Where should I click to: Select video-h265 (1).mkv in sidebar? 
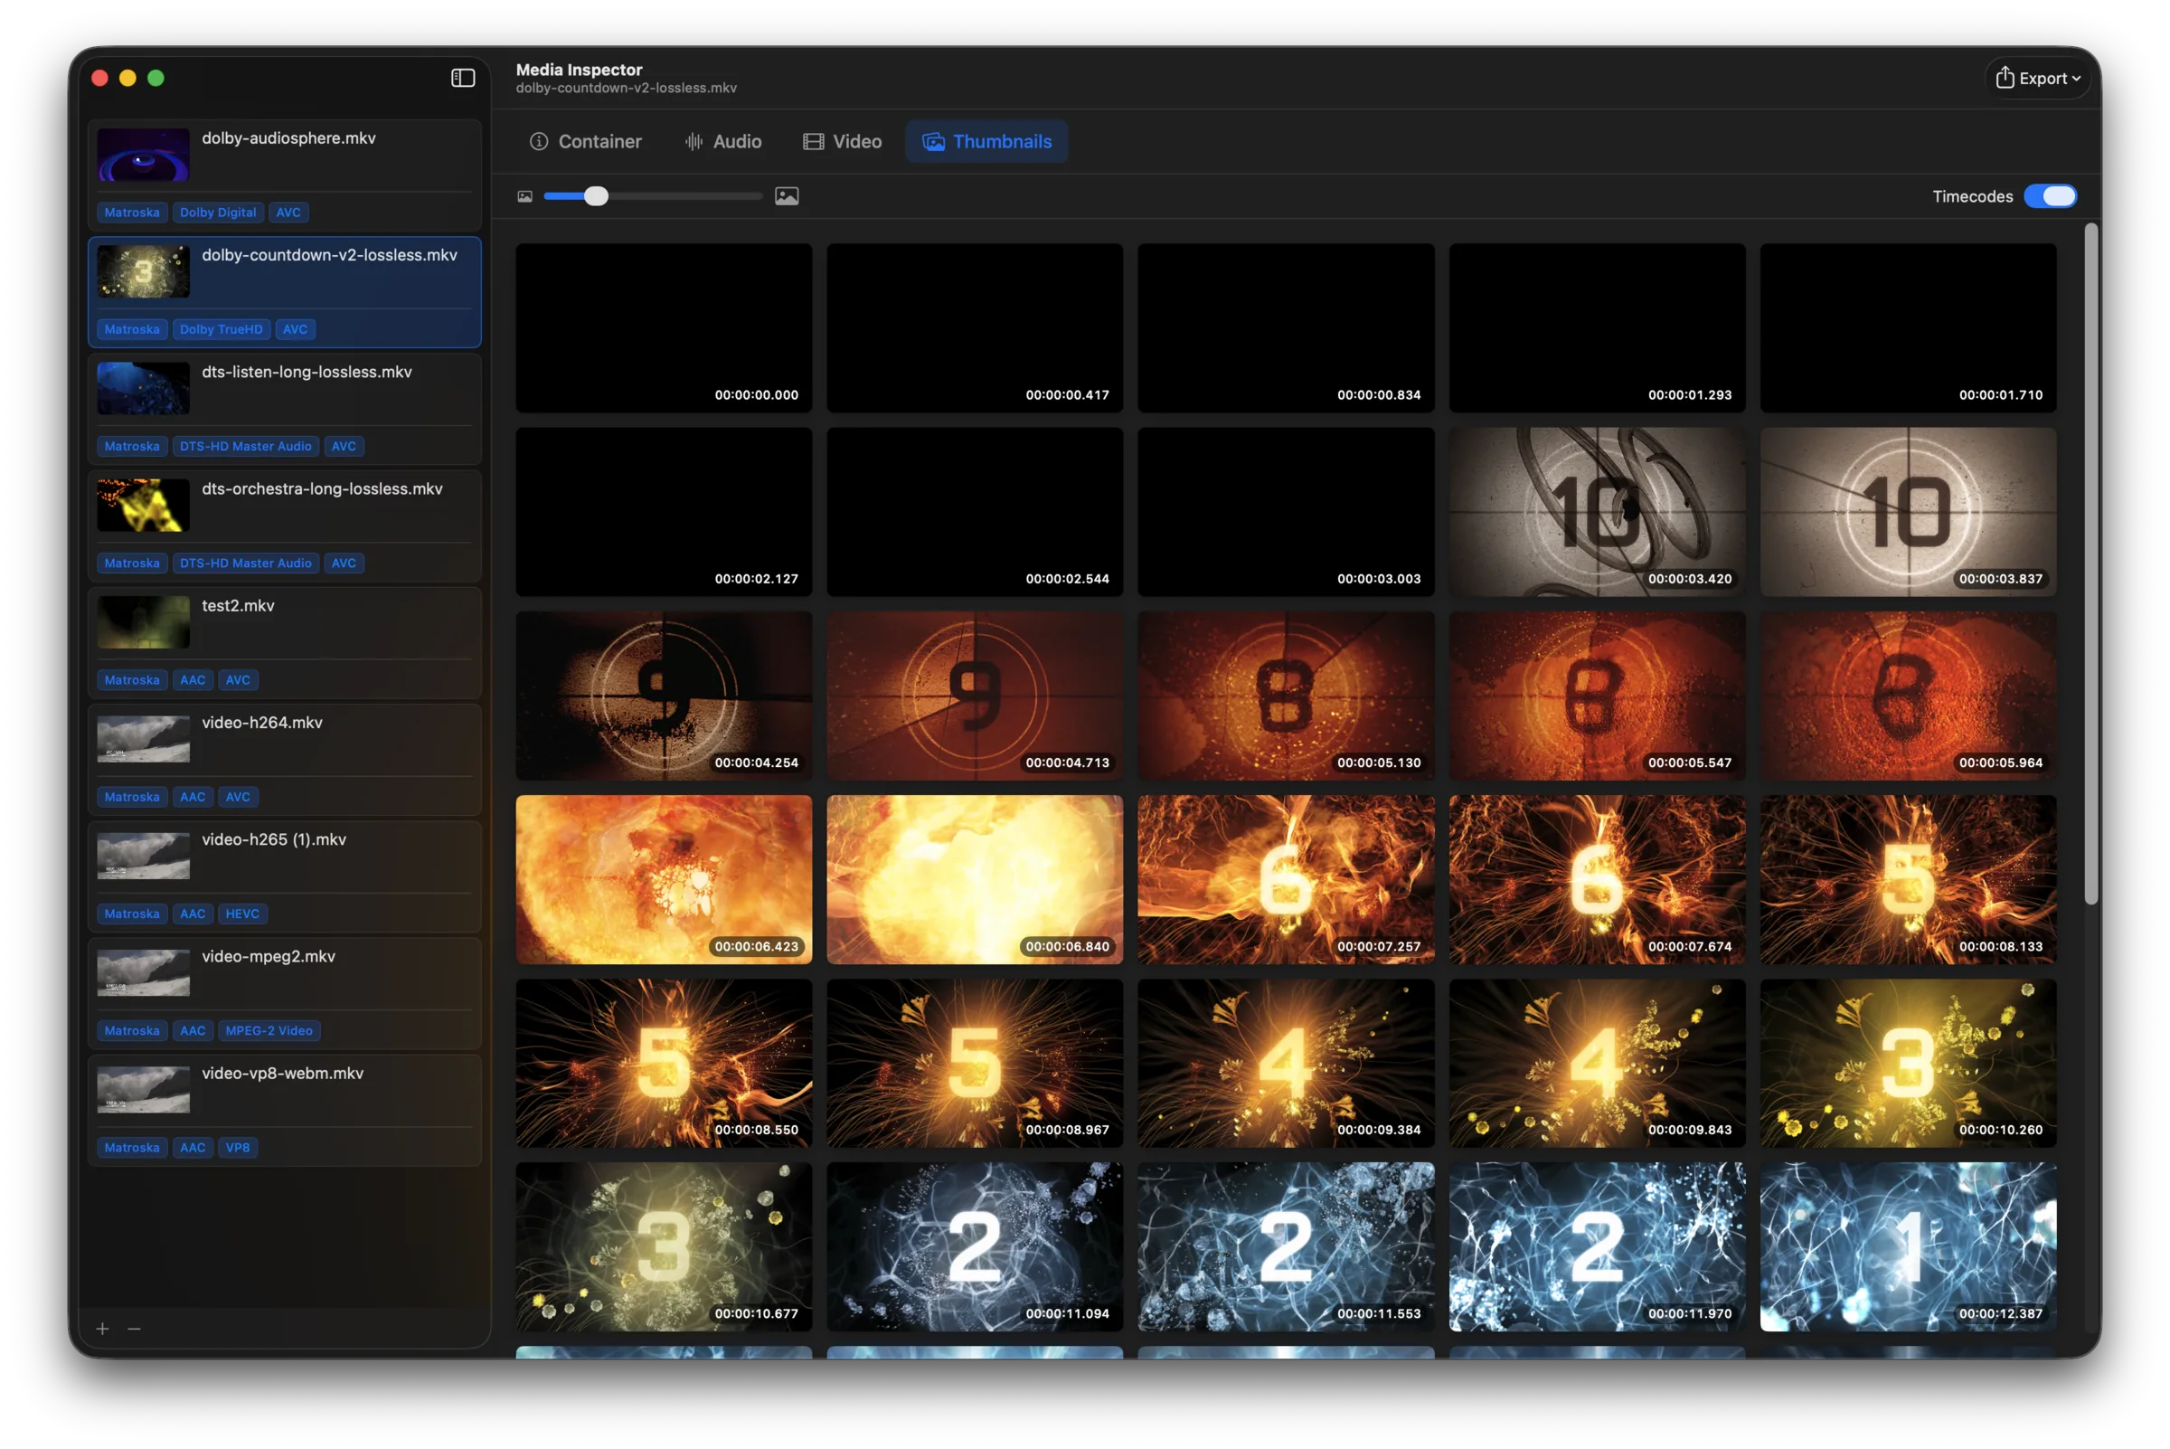pyautogui.click(x=285, y=877)
